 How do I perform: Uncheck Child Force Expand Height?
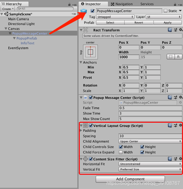pos(142,152)
